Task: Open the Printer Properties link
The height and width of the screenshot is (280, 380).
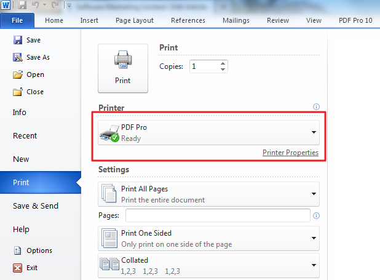Action: (290, 153)
